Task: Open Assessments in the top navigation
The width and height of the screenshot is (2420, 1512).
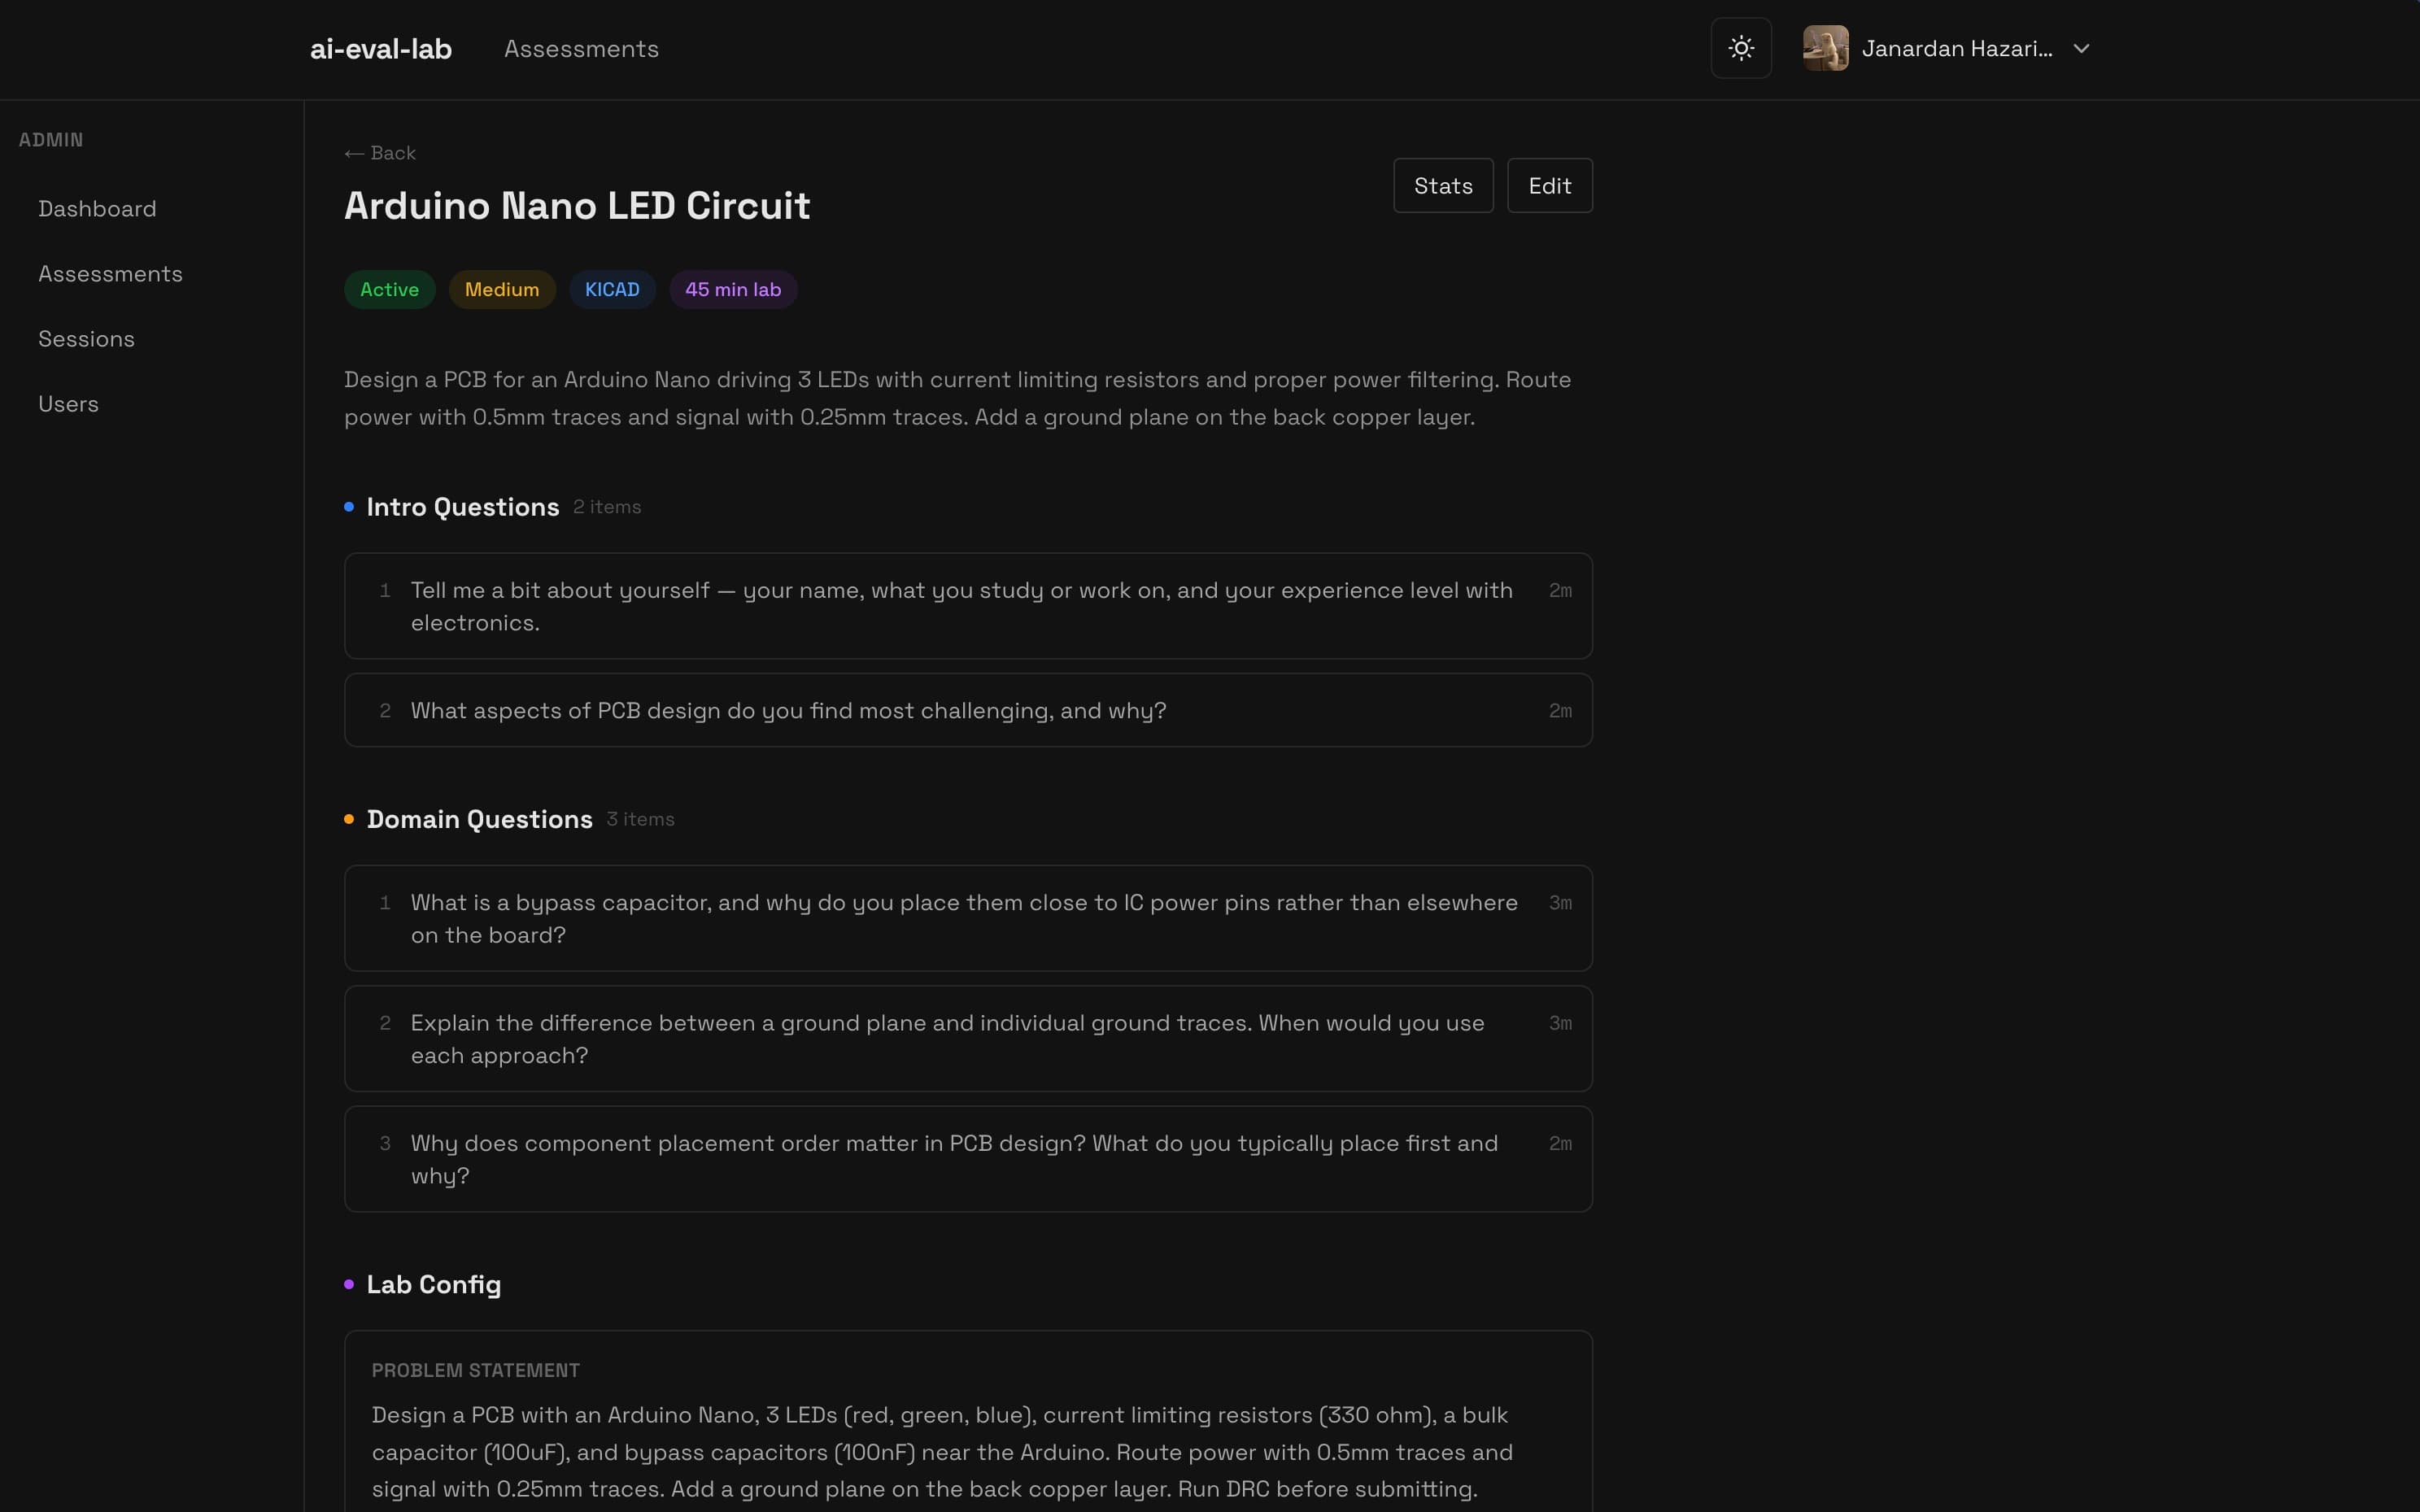Action: tap(581, 49)
